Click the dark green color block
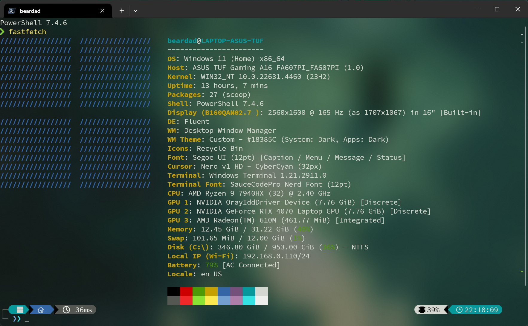Image resolution: width=528 pixels, height=326 pixels. [199, 292]
